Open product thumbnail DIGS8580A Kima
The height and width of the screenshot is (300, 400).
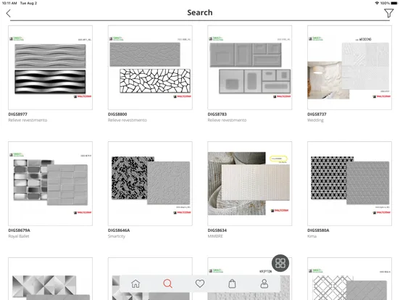point(349,183)
